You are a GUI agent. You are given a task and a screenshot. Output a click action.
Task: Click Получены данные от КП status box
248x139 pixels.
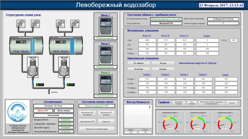97,106
